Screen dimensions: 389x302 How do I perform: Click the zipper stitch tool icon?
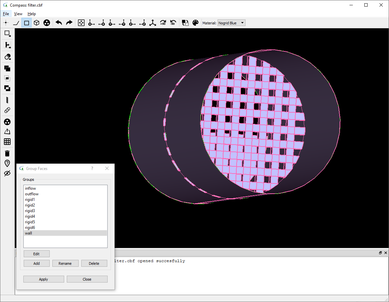tap(8, 100)
